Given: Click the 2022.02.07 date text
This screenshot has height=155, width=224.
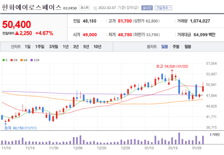Looking at the screenshot, I should tap(107, 8).
